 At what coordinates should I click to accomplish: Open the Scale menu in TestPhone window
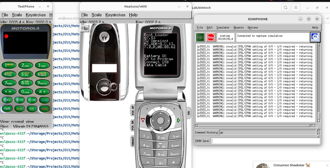coord(17,15)
